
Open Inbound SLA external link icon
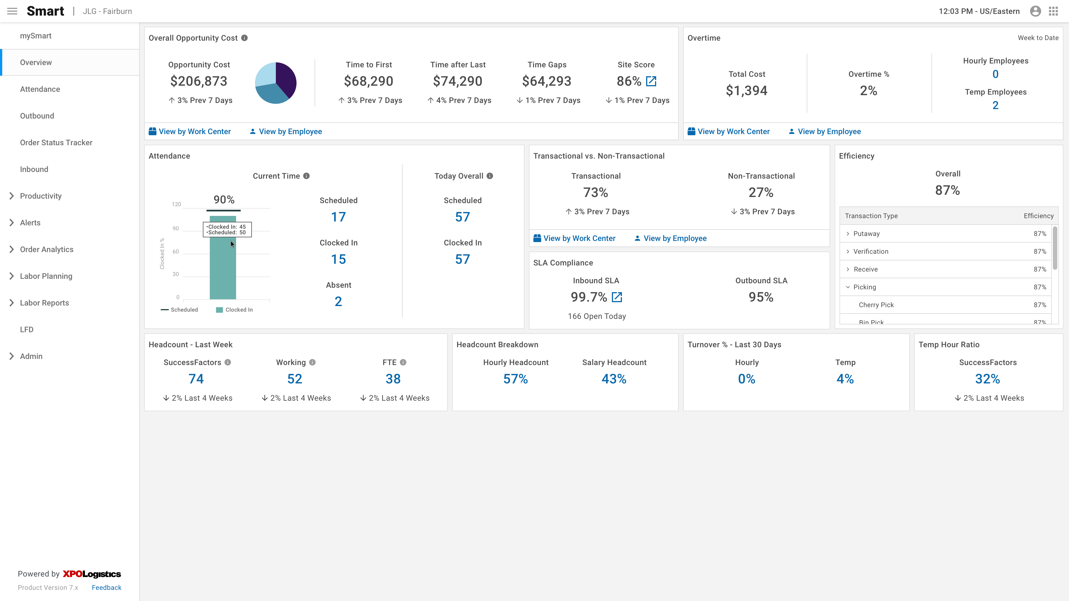617,297
